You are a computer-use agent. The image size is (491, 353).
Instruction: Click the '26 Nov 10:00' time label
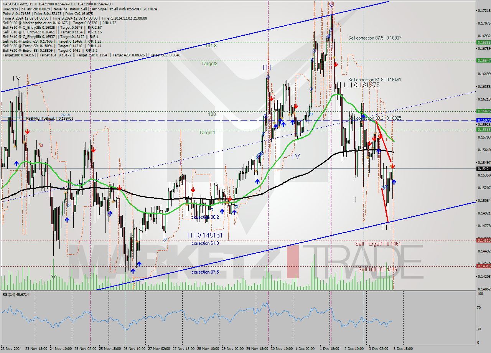134,349
